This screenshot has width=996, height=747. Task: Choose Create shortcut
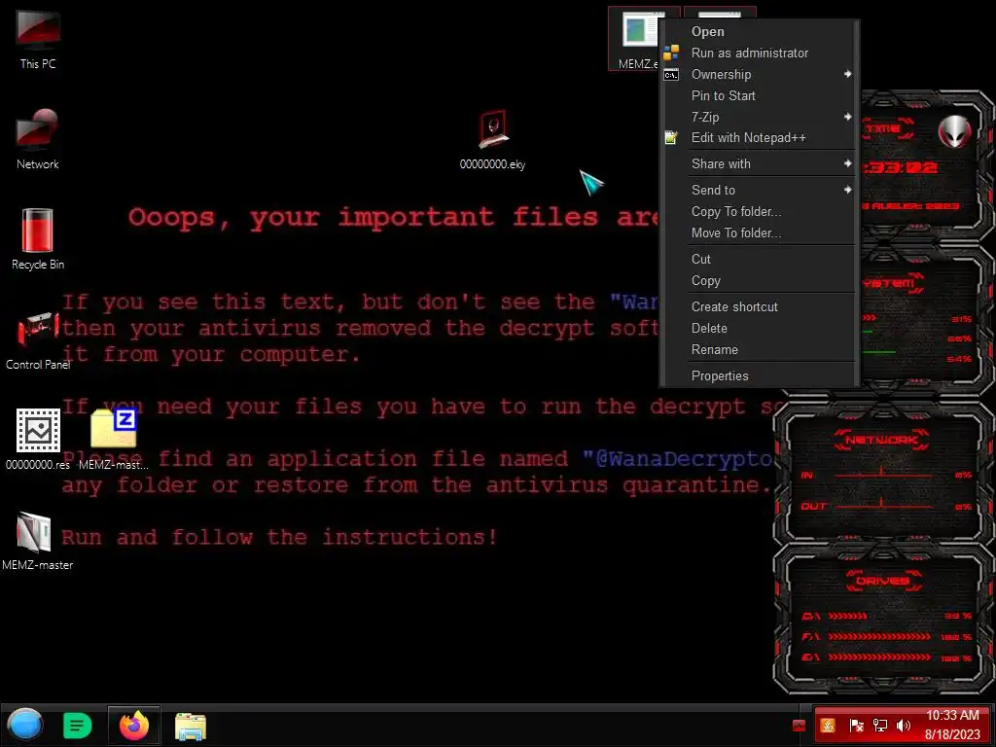click(x=759, y=306)
